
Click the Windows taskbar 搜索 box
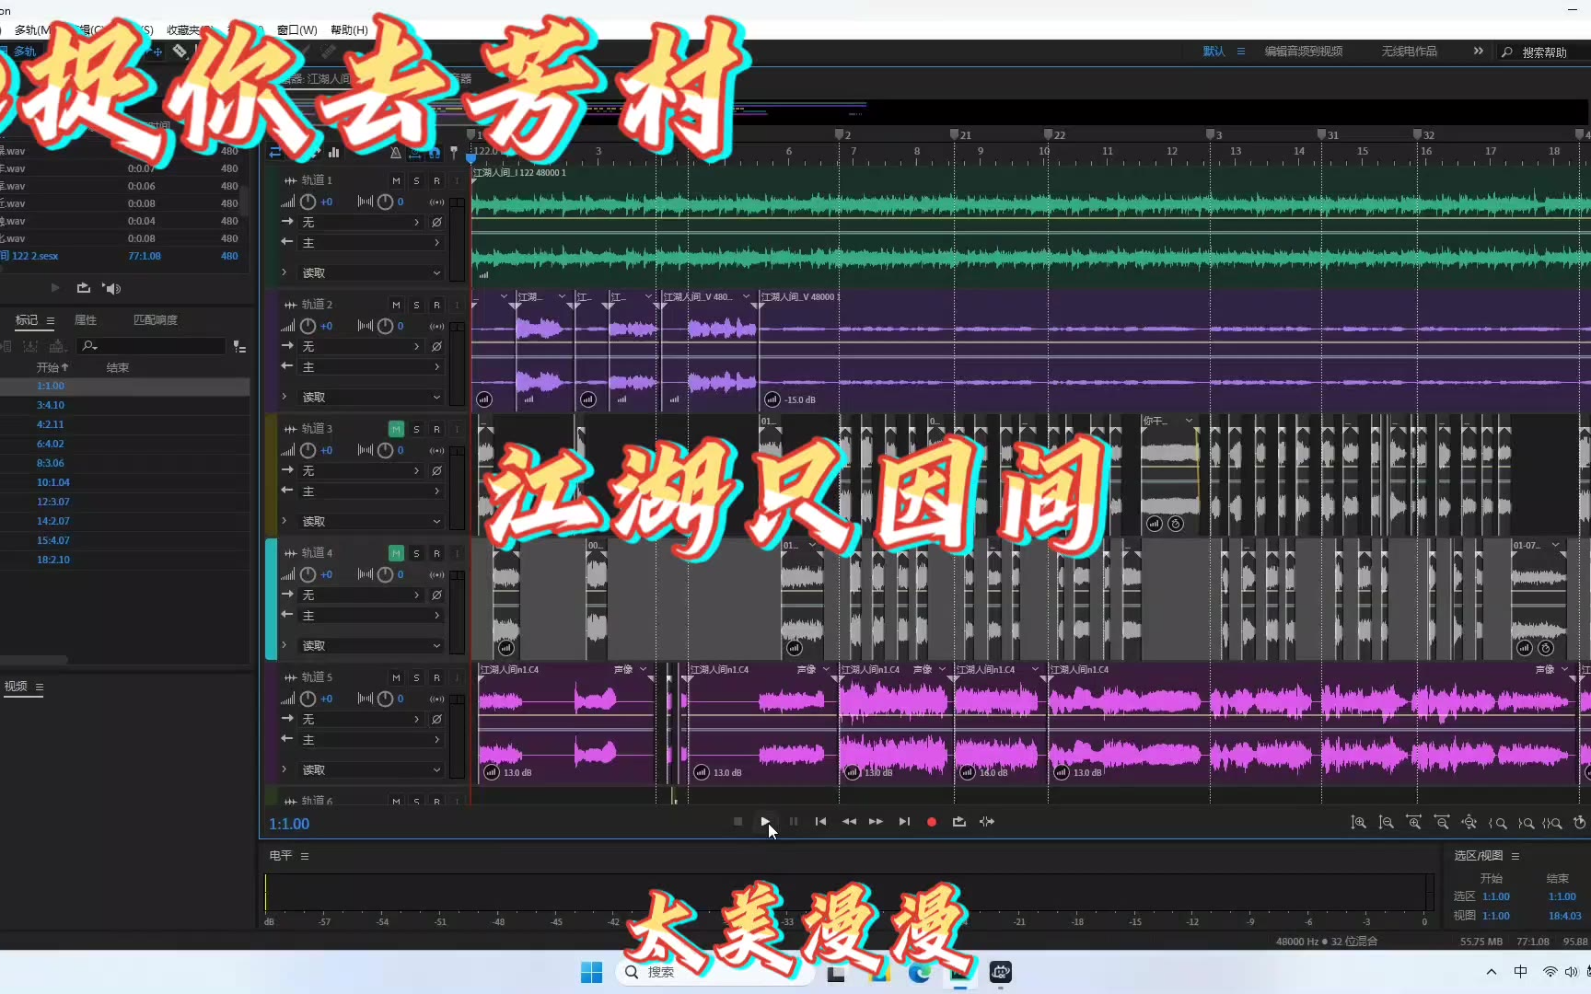point(714,972)
